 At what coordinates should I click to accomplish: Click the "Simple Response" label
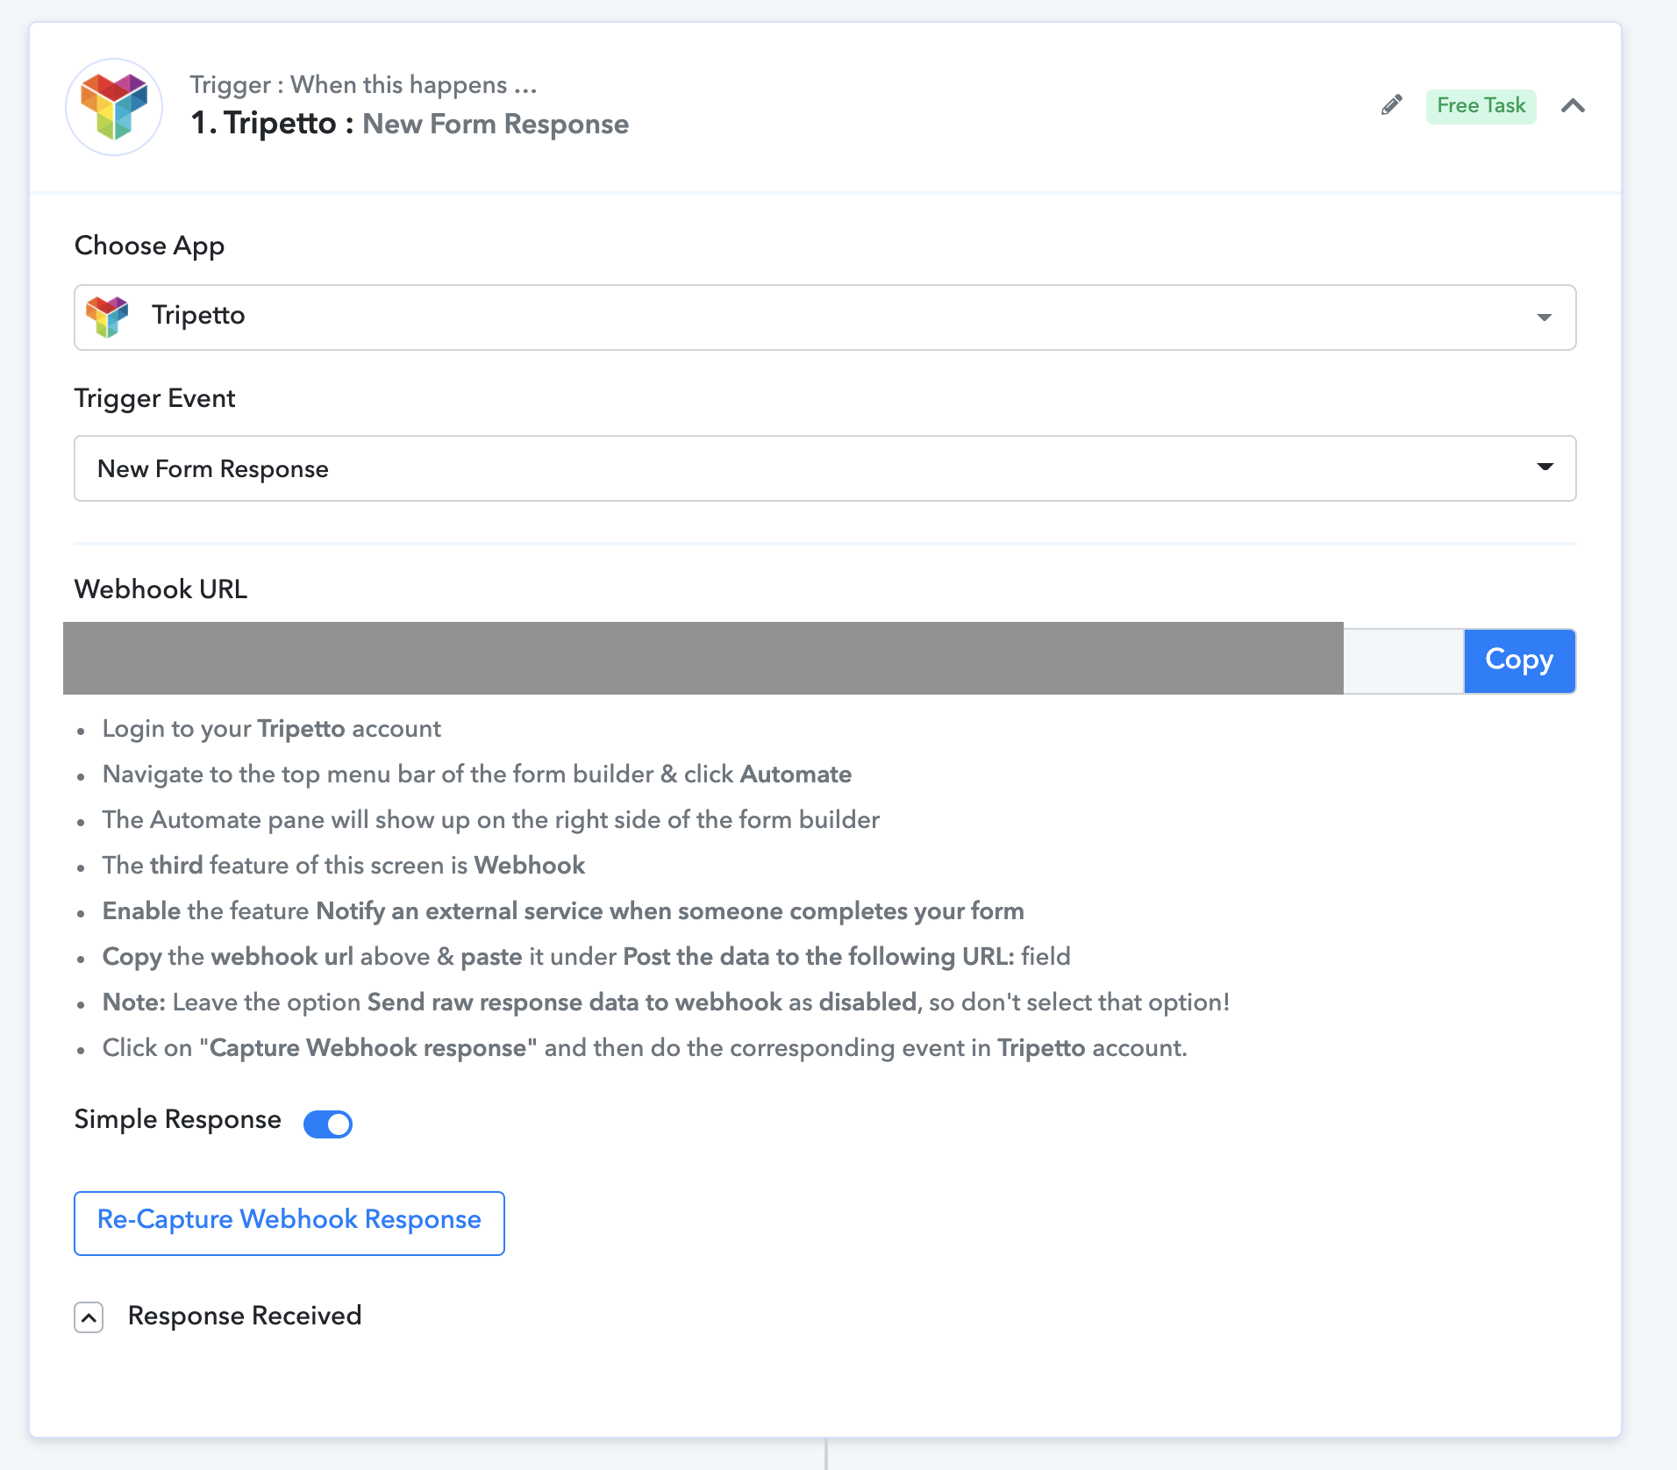tap(178, 1120)
